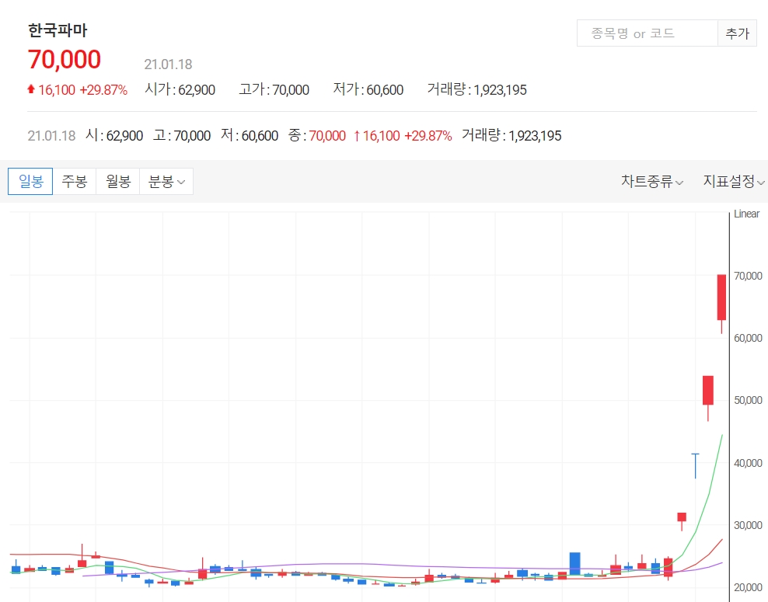Screen dimensions: 768x602
Task: Click the 시가: 62,900 open price
Action: 180,89
